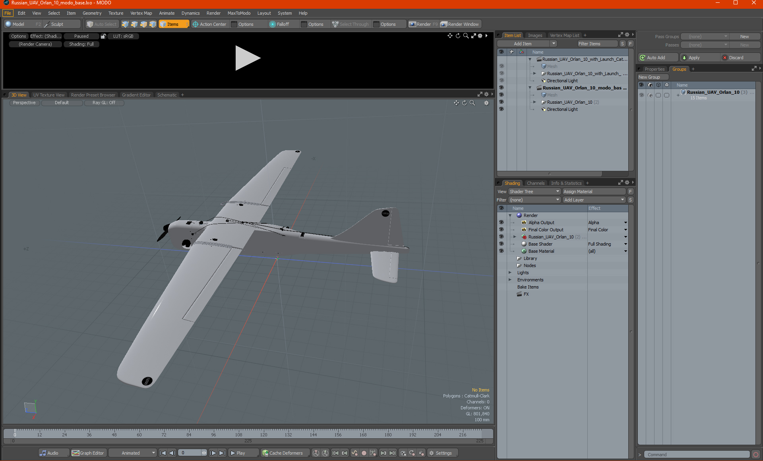Toggle visibility of Directional Light under modo_bas scene
This screenshot has width=763, height=461.
point(501,109)
